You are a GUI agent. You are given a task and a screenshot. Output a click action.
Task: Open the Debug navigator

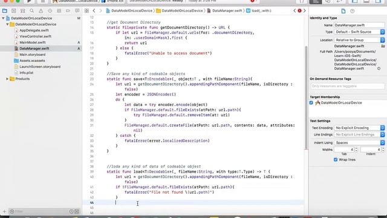pos(59,11)
